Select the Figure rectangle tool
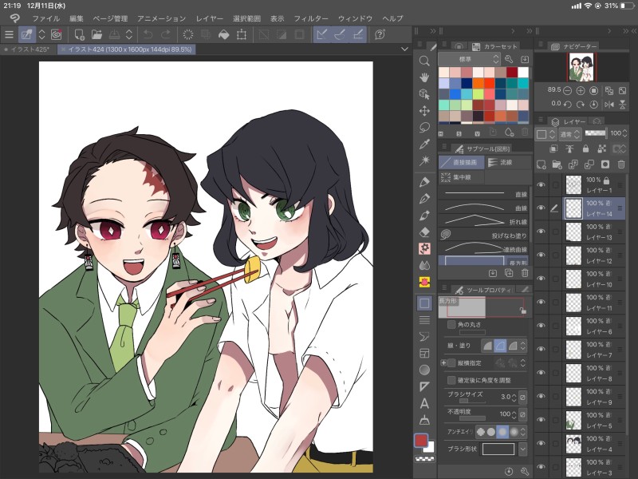The width and height of the screenshot is (638, 479). 424,303
